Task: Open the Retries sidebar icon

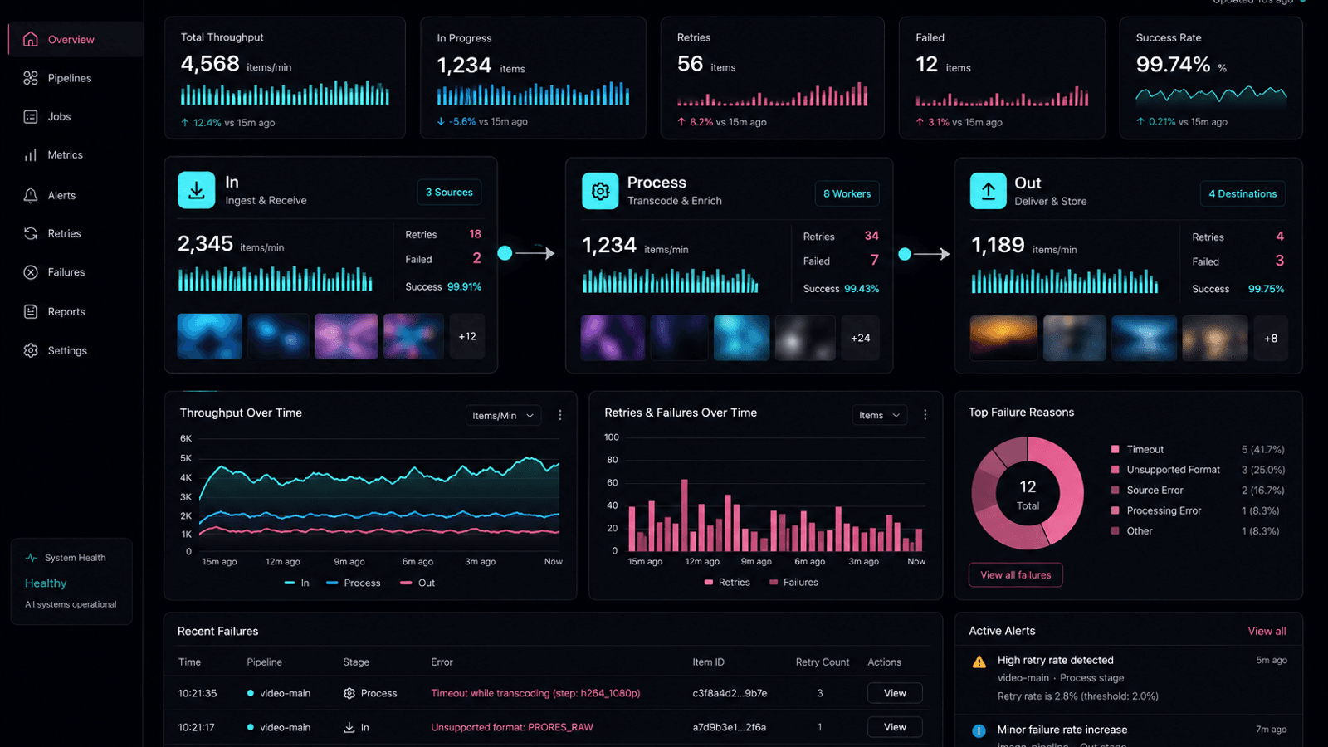Action: click(x=31, y=233)
